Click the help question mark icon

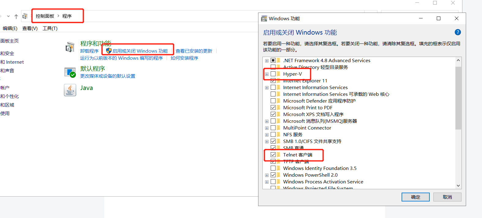pyautogui.click(x=458, y=32)
